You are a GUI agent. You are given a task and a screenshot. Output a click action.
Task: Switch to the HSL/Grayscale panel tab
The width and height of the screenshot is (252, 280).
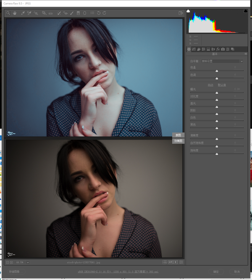click(x=204, y=49)
